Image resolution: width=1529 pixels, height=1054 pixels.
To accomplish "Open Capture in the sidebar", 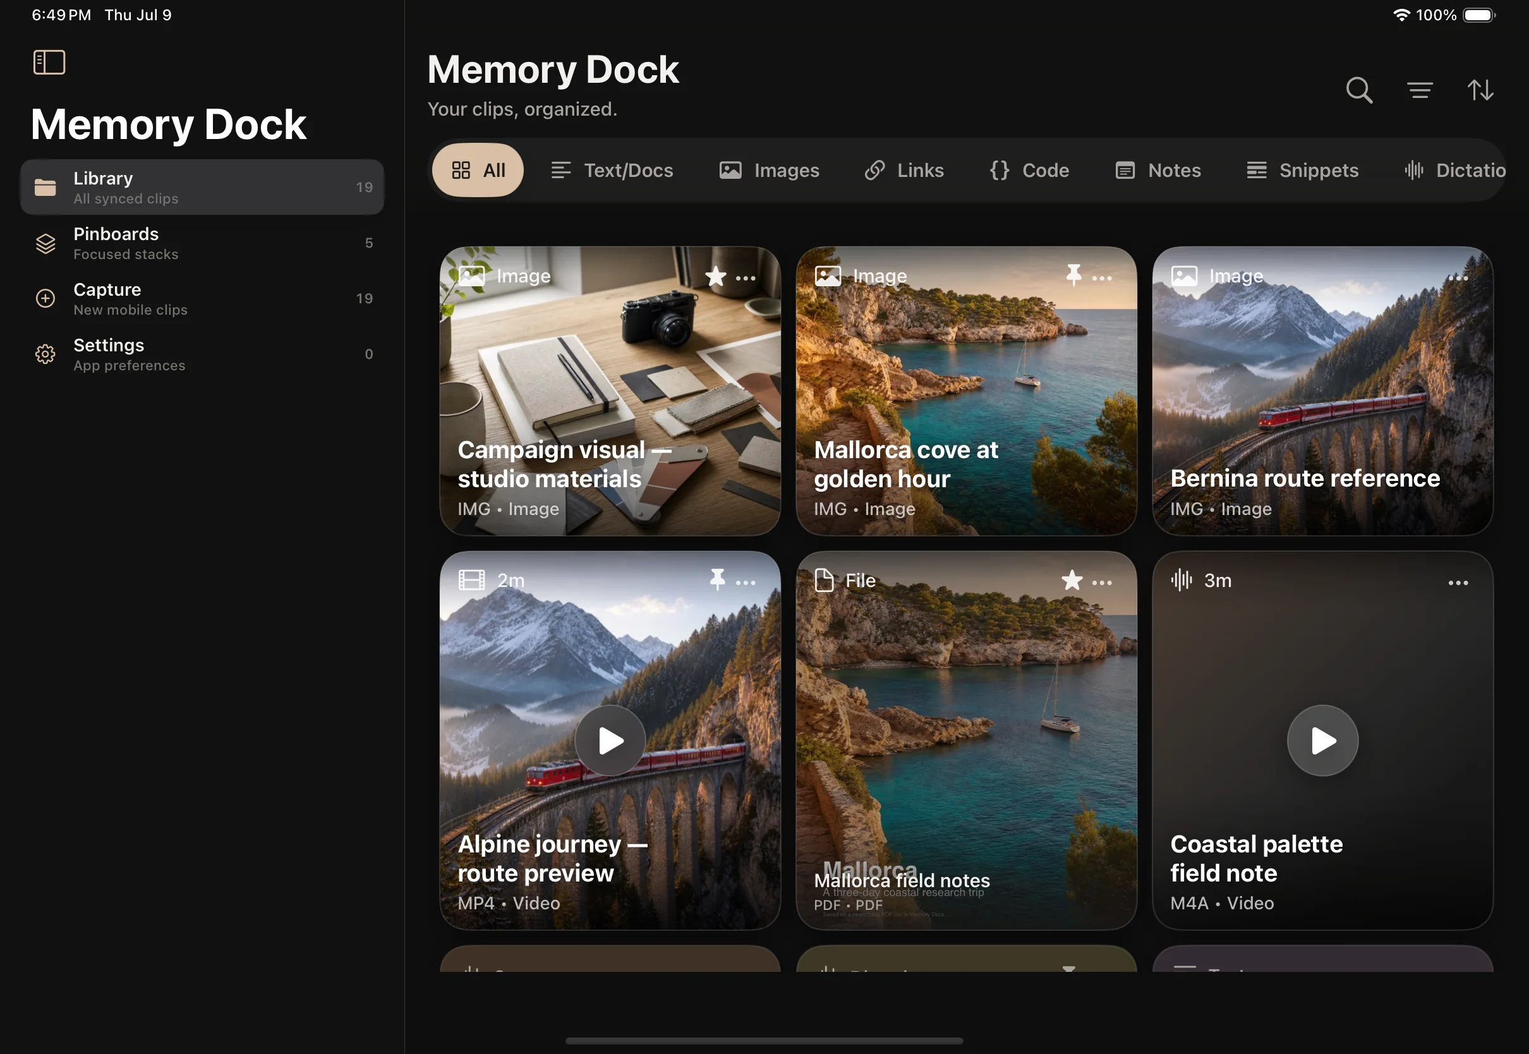I will tap(202, 298).
